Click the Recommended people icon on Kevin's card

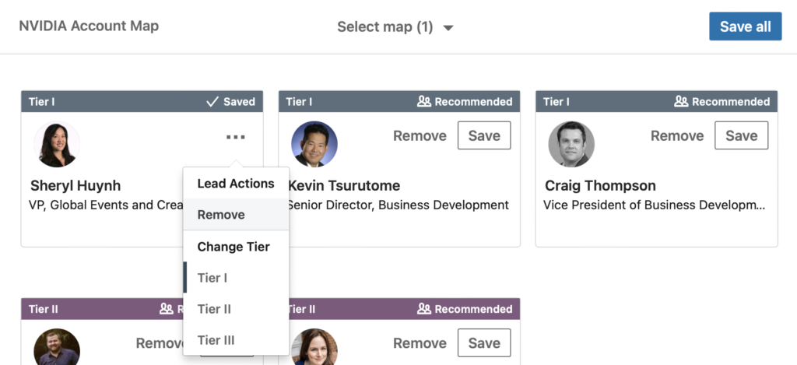424,101
